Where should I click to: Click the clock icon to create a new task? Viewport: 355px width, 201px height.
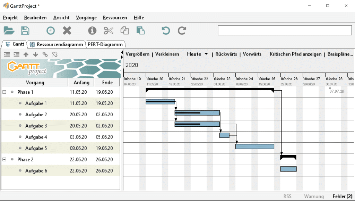(51, 31)
